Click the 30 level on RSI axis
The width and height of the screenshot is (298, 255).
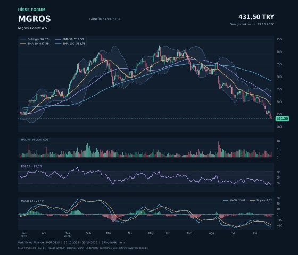[x=278, y=183]
